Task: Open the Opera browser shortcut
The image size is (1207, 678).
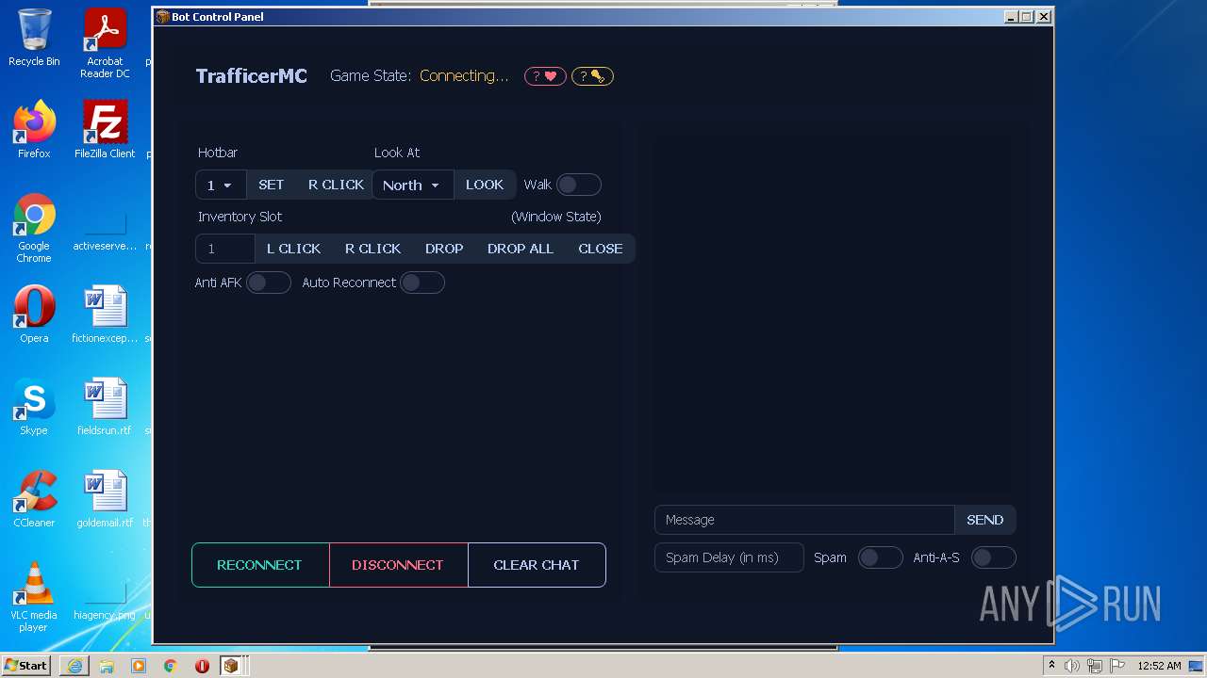Action: click(x=34, y=315)
